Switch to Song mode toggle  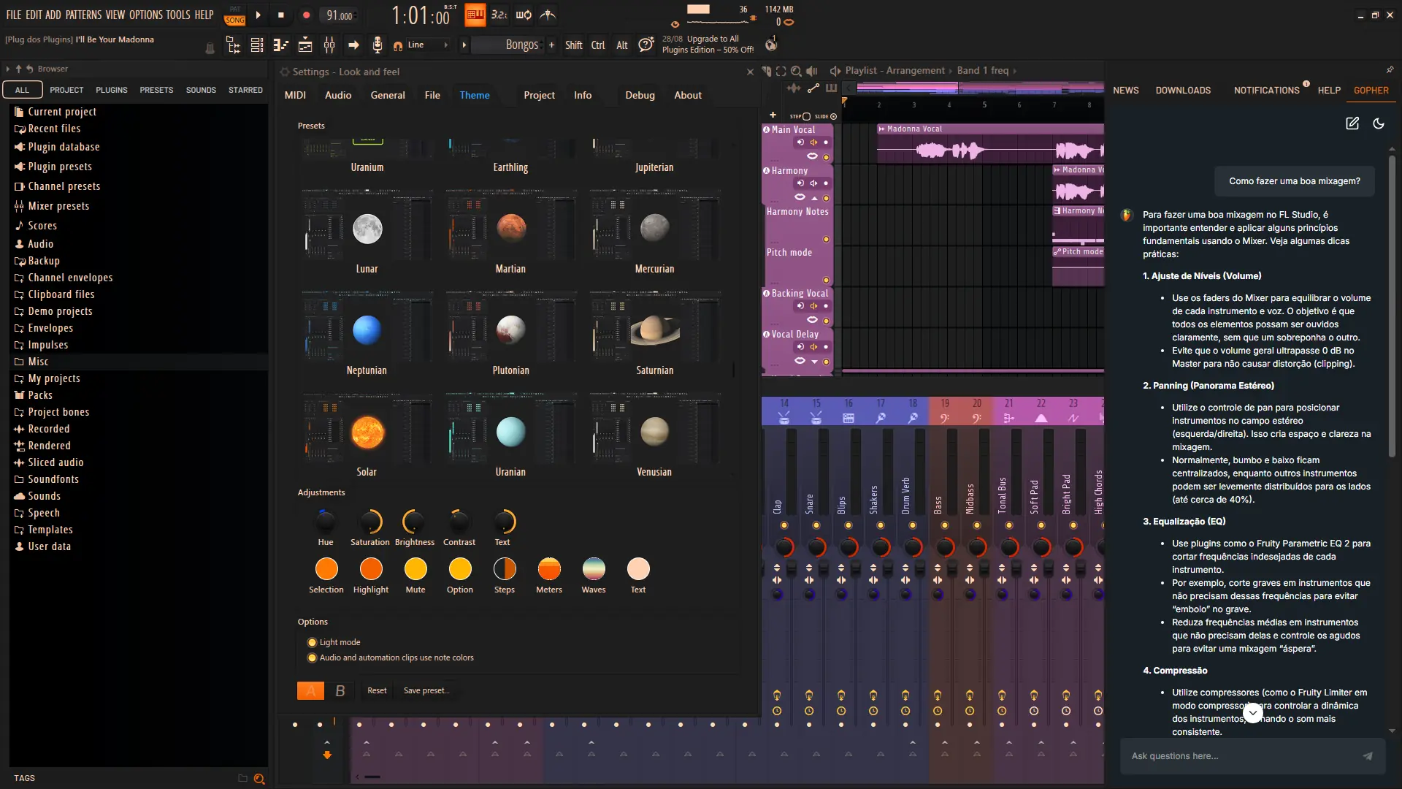point(235,20)
